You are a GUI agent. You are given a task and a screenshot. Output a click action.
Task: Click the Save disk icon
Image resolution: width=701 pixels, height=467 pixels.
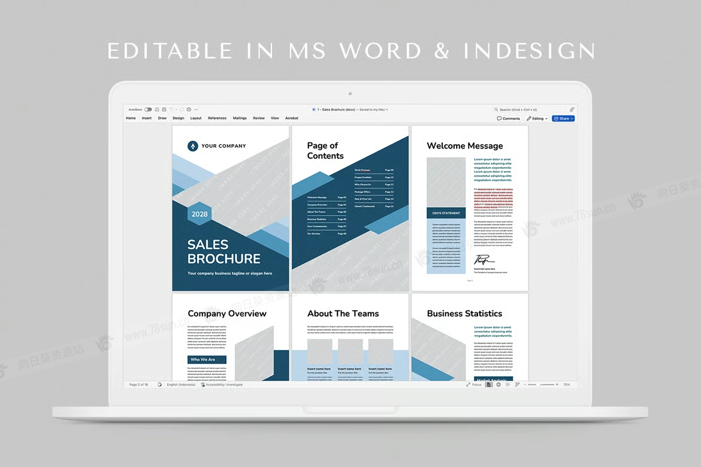point(164,110)
